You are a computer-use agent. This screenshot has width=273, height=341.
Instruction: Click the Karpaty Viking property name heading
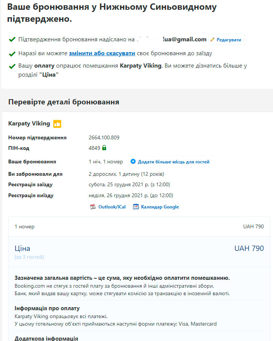pyautogui.click(x=29, y=124)
